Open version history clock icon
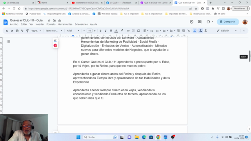Viewport: 251px width, 141px height. coord(192,22)
